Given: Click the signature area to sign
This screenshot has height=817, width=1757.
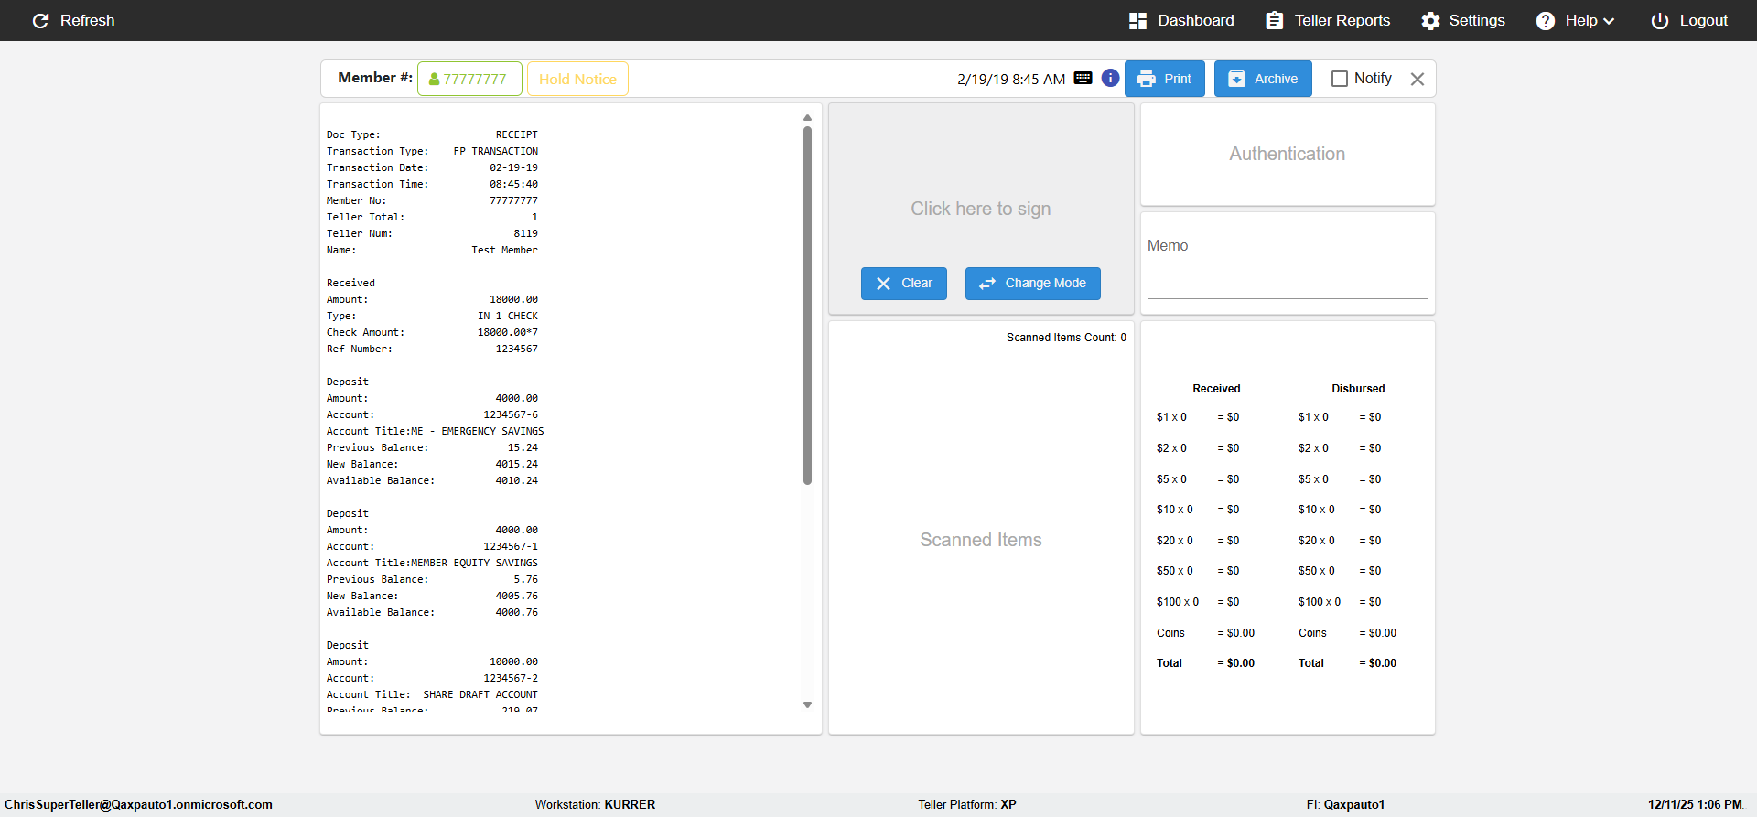Looking at the screenshot, I should coord(980,209).
